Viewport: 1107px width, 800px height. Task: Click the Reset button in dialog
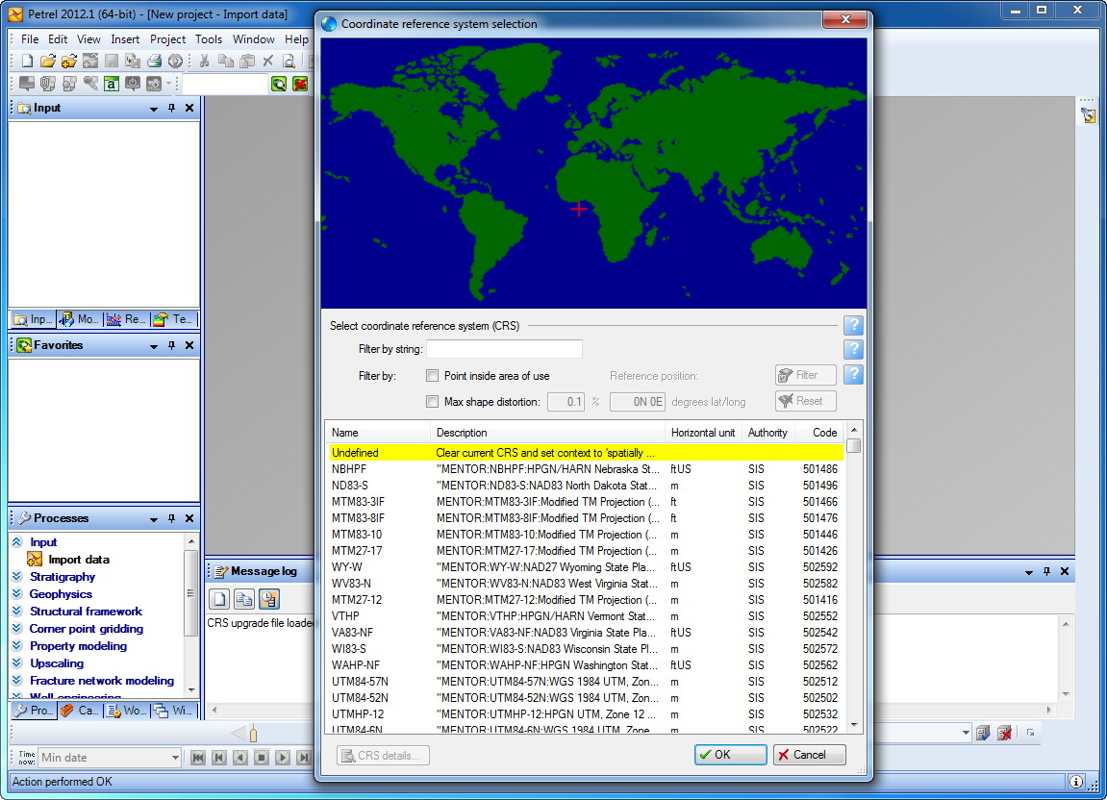coord(806,401)
